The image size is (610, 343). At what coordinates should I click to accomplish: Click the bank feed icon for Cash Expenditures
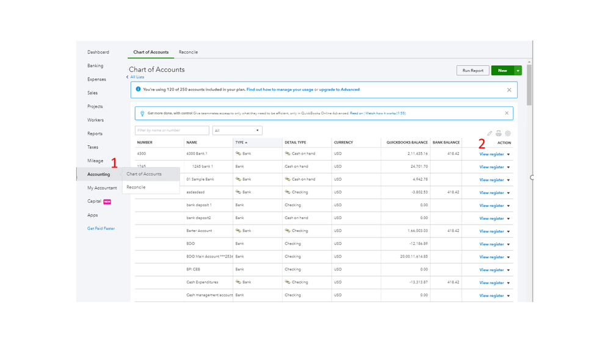(x=238, y=282)
